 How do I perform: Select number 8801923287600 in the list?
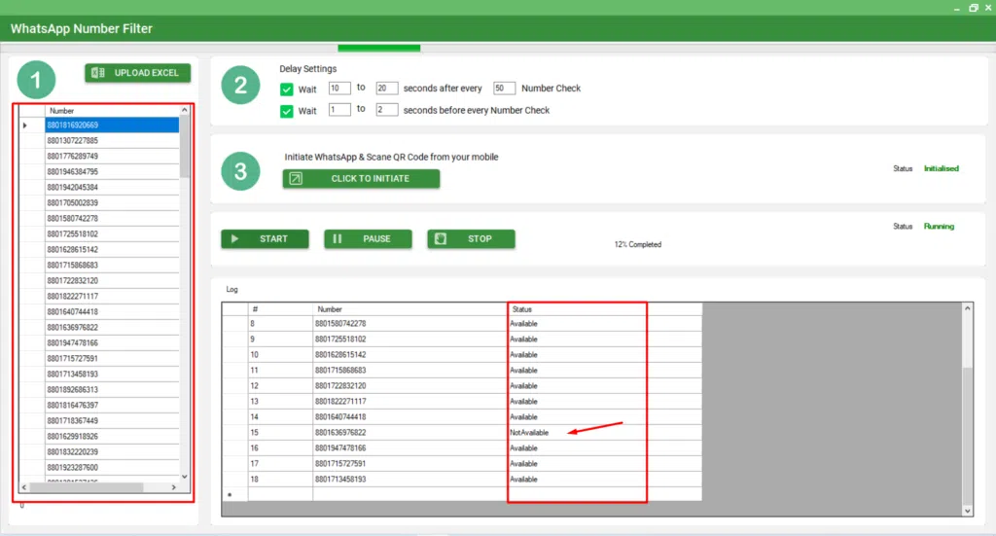pyautogui.click(x=112, y=467)
